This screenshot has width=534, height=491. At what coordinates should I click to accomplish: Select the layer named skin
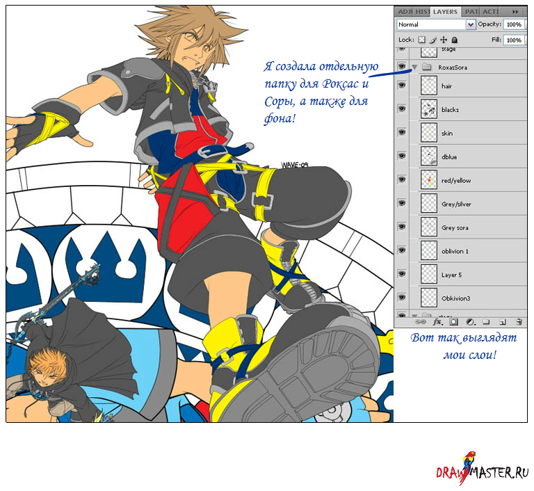click(x=447, y=134)
